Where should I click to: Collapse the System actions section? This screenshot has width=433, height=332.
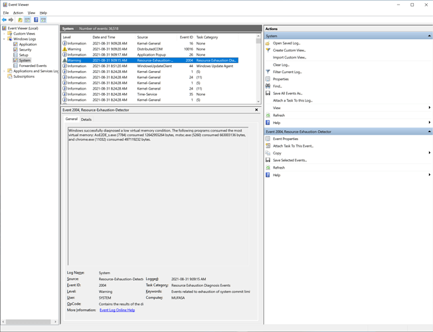[x=430, y=36]
